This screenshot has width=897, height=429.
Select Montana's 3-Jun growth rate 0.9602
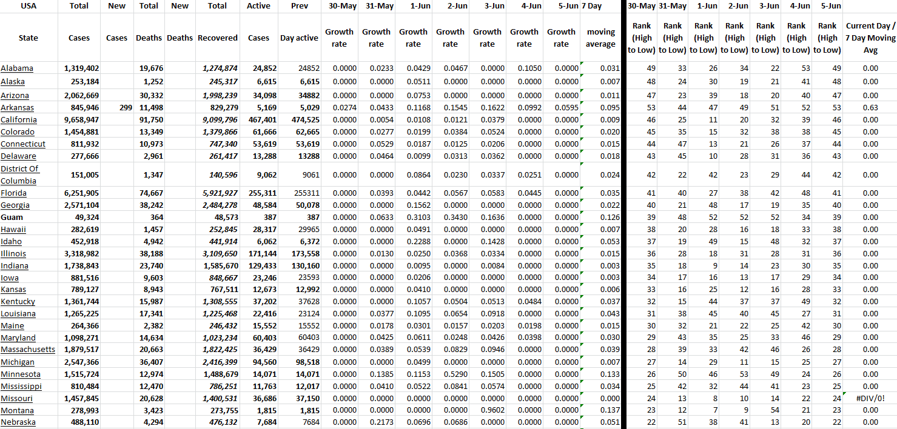pyautogui.click(x=487, y=410)
